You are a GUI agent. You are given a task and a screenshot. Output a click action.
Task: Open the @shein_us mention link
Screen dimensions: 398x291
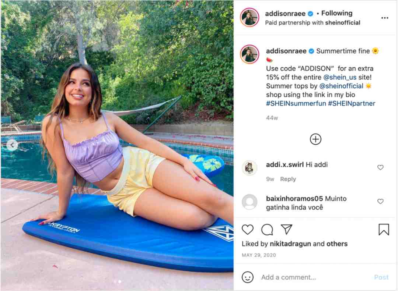pos(340,77)
